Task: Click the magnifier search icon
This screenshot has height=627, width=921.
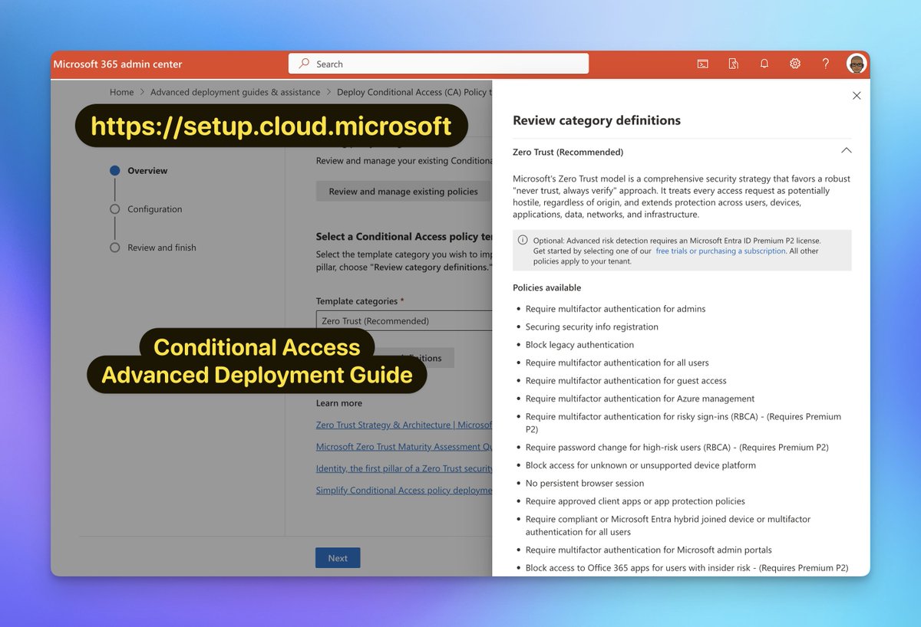Action: pyautogui.click(x=305, y=64)
